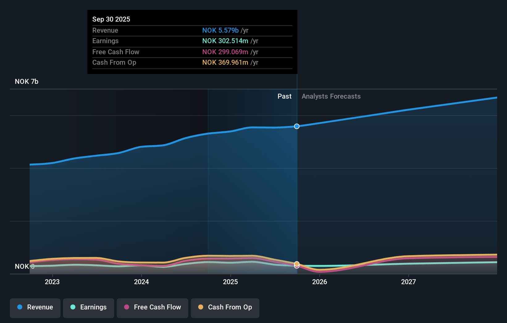Select the Analysts Forecasts label

tap(331, 96)
